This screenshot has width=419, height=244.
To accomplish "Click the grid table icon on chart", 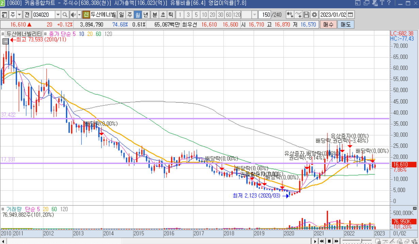I will click(x=5, y=41).
